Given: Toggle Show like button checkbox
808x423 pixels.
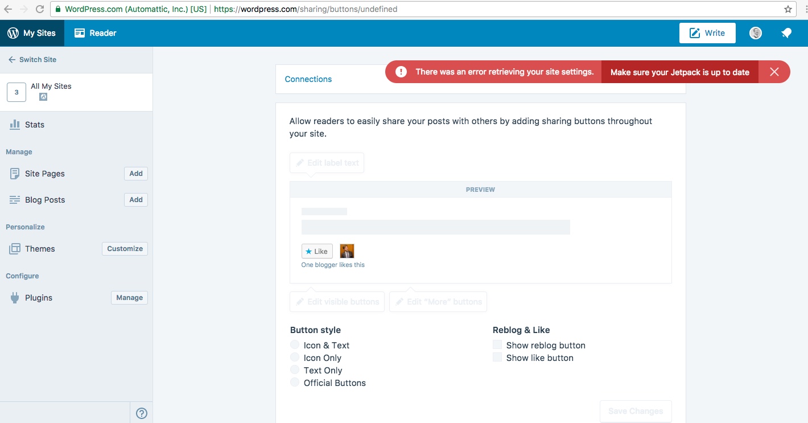Looking at the screenshot, I should coord(497,358).
